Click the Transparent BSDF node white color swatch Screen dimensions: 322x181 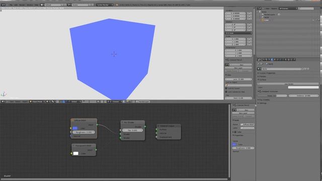[76, 153]
